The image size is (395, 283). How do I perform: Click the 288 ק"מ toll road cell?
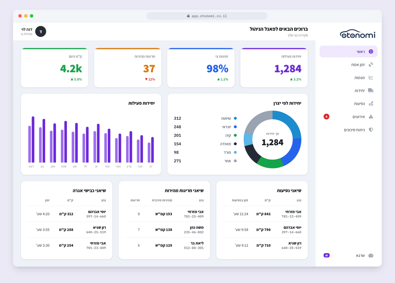66,230
